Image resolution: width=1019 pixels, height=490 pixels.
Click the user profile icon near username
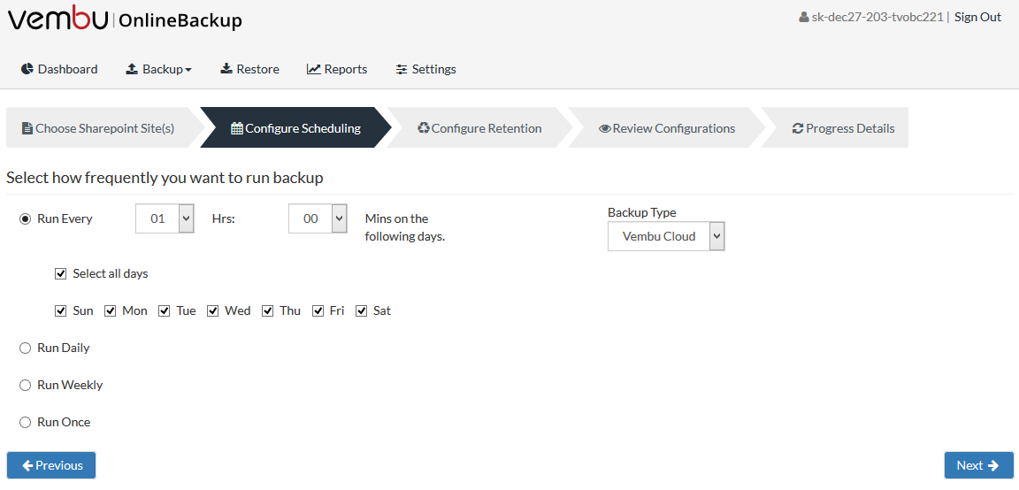(804, 18)
